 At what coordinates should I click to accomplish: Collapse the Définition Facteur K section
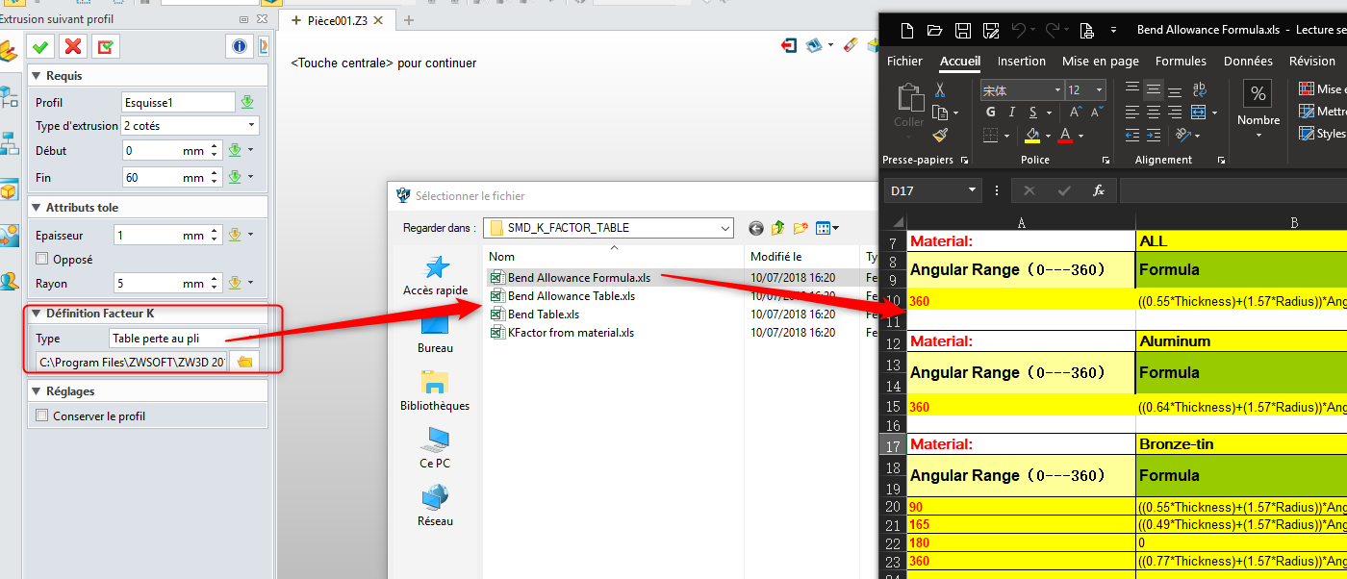(x=37, y=314)
